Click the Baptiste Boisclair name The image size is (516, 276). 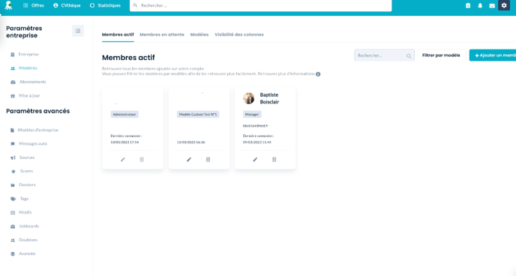[269, 98]
